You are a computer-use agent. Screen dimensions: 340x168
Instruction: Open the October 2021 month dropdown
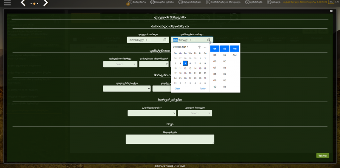180,47
